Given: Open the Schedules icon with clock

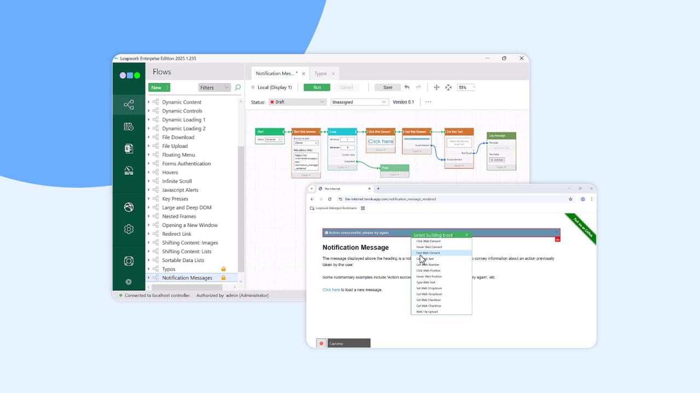Looking at the screenshot, I should (129, 127).
